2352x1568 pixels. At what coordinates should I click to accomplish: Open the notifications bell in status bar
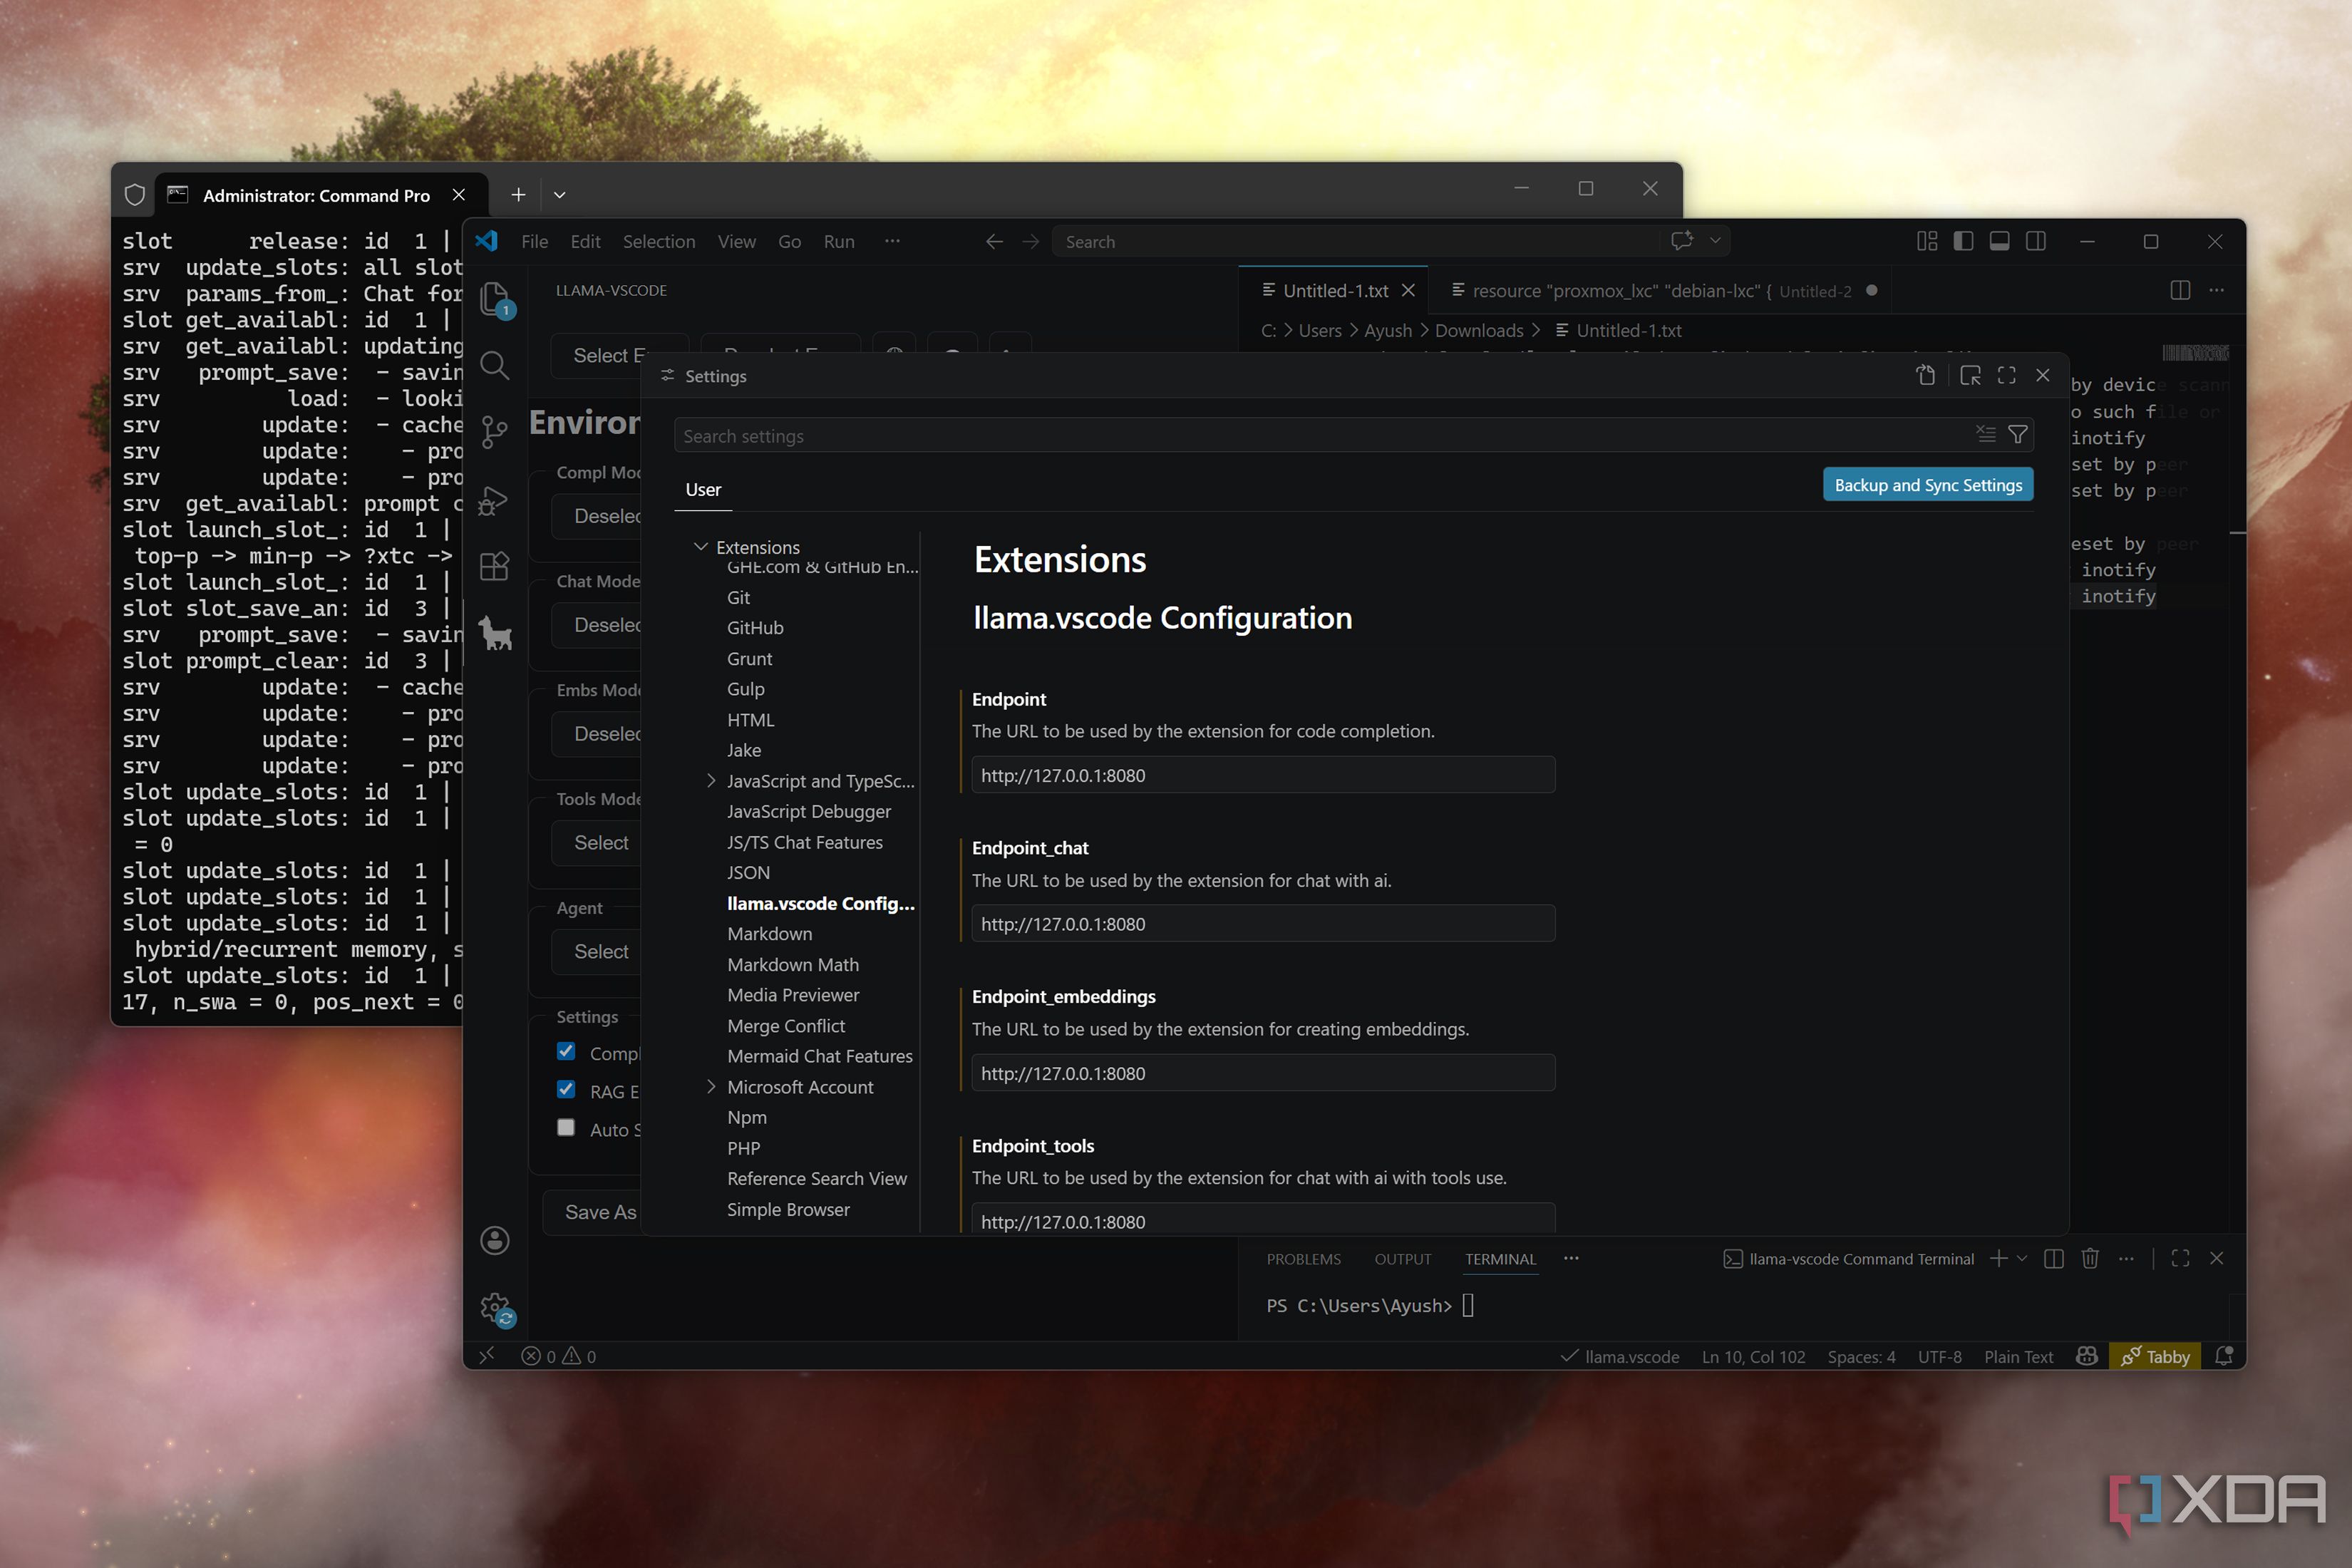click(x=2224, y=1356)
